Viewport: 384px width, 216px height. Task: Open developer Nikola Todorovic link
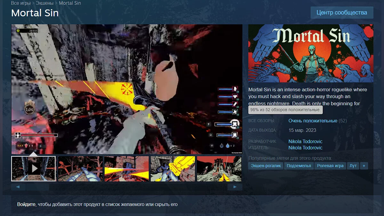point(305,141)
